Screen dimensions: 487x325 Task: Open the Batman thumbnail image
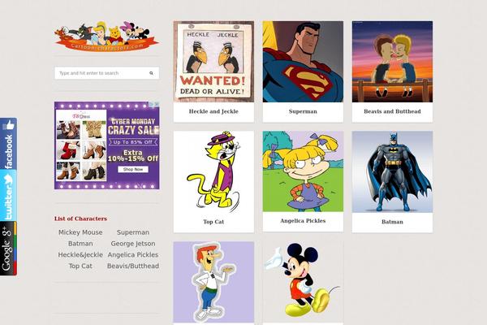pyautogui.click(x=392, y=171)
